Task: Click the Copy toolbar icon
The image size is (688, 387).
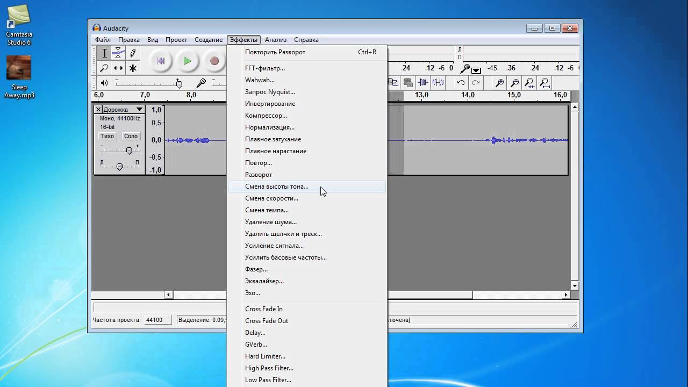Action: [x=393, y=83]
